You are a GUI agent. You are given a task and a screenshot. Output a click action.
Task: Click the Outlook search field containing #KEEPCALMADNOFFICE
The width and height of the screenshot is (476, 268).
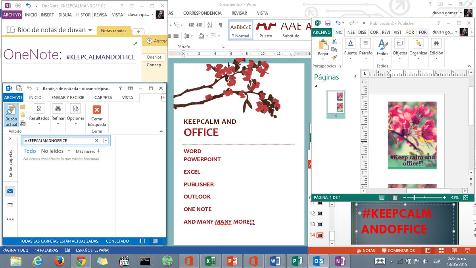click(58, 141)
